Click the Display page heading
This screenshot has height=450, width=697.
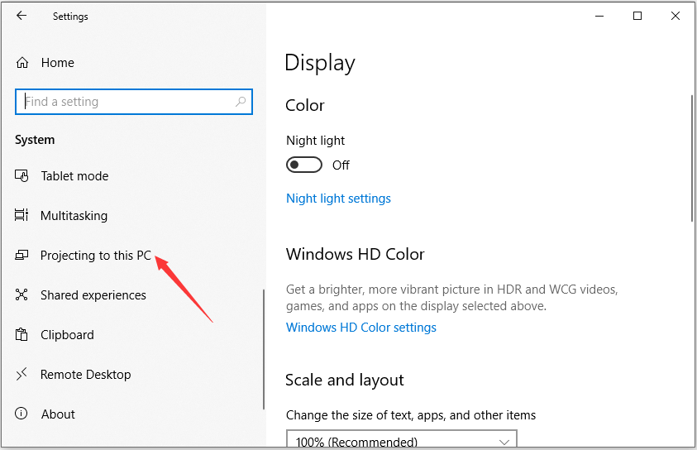click(320, 63)
